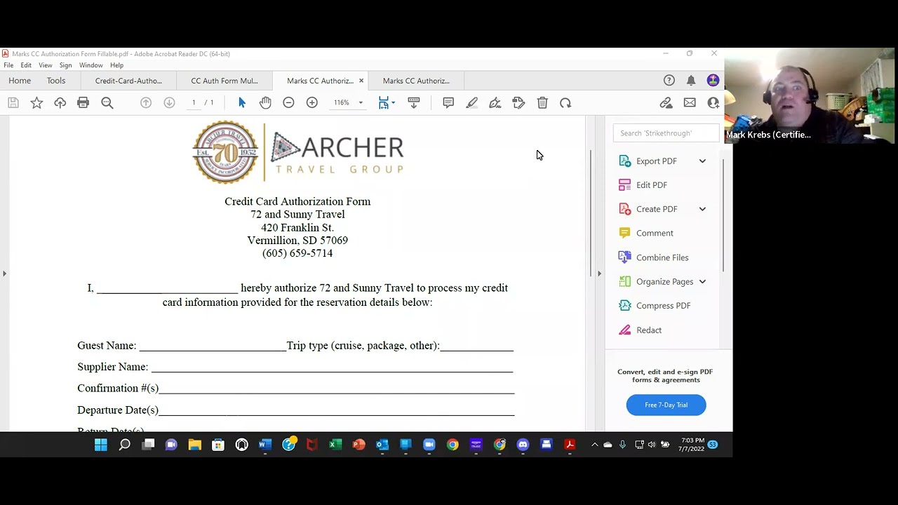Show hidden system tray icons
Screen dimensions: 898x505
point(594,445)
